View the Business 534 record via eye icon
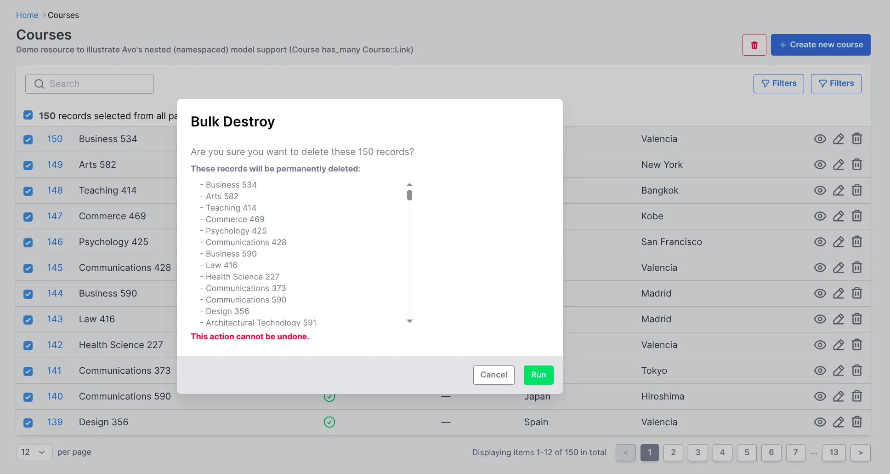 pos(820,139)
